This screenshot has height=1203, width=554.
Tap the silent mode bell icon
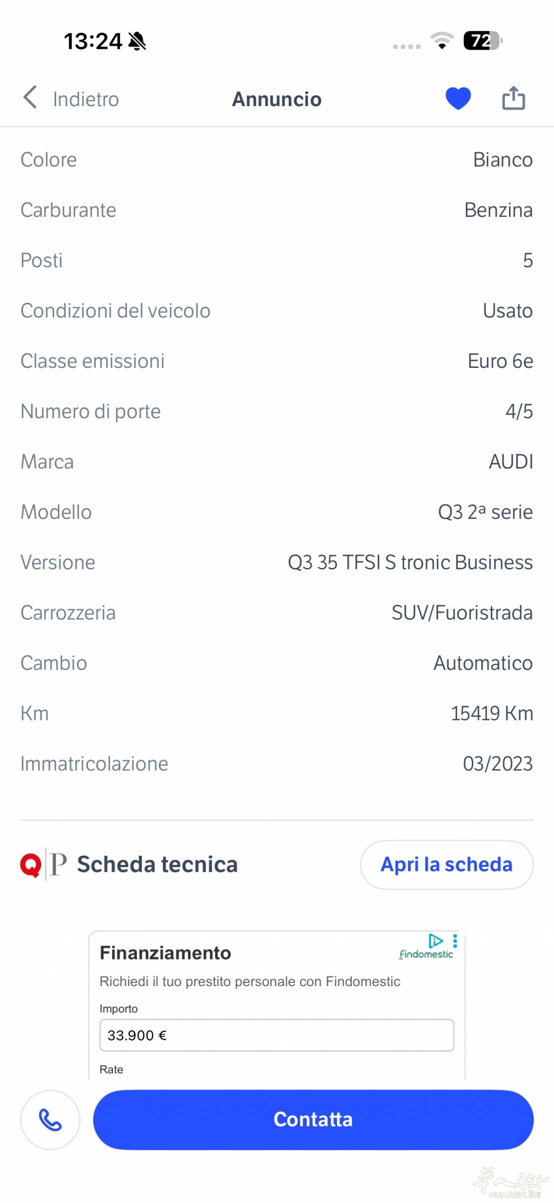tap(137, 41)
